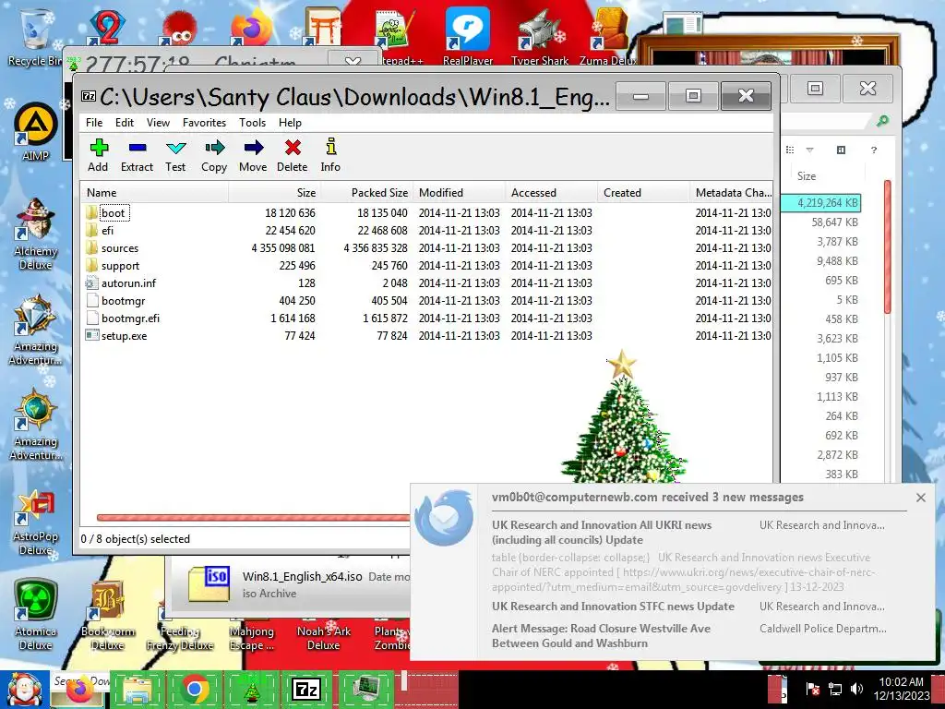Click the network tray icon
945x709 pixels.
pos(835,689)
